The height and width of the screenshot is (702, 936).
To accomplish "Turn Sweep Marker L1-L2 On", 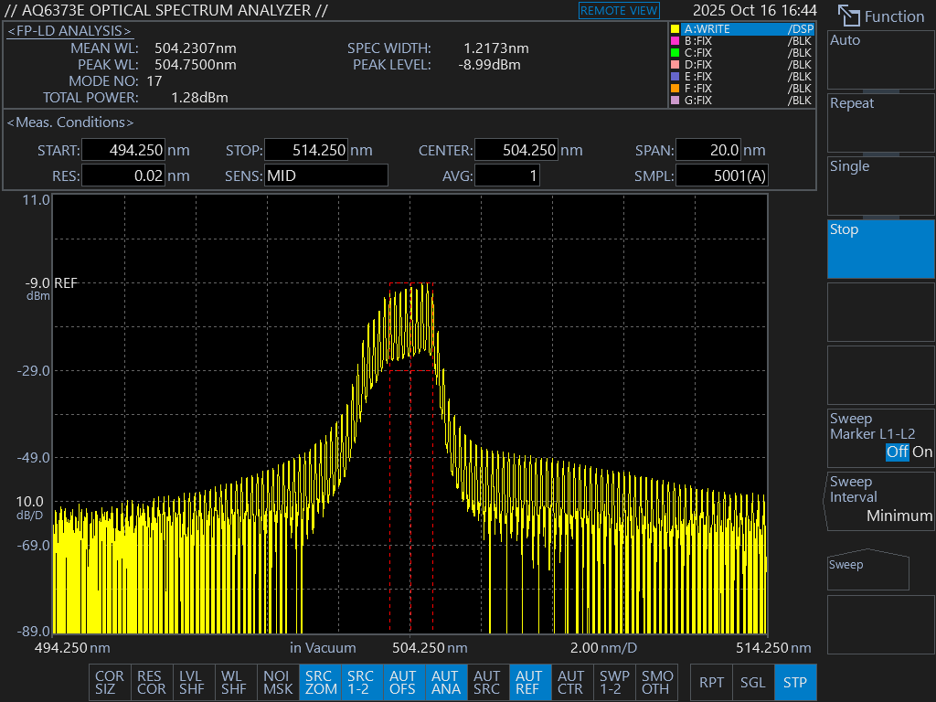I will 922,452.
